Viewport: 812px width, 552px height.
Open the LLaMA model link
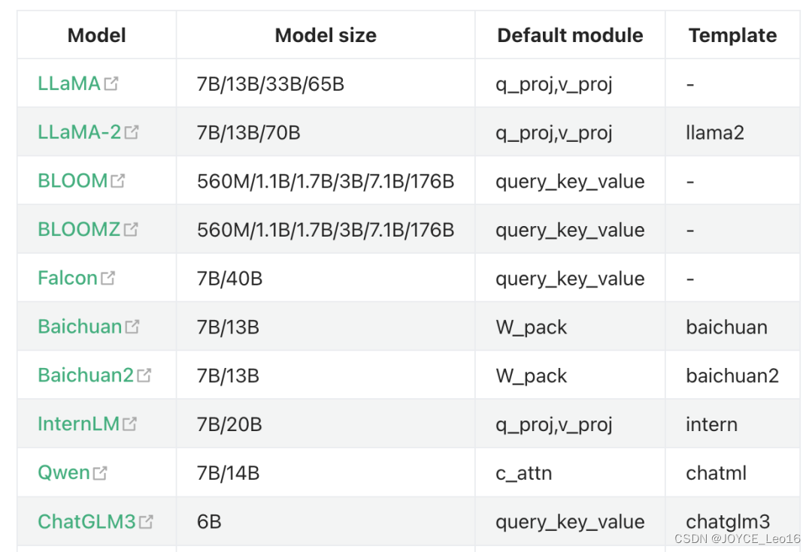(x=69, y=83)
